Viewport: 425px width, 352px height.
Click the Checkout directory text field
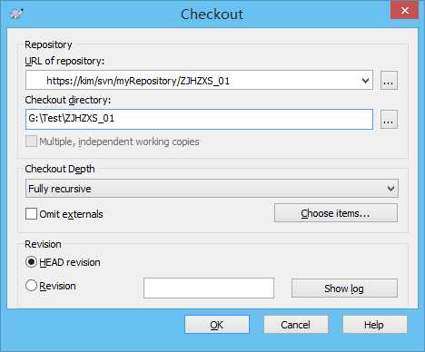click(x=199, y=119)
